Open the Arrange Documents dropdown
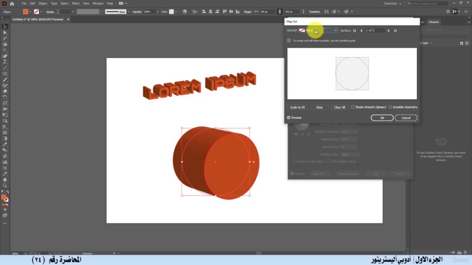Viewport: 472px width, 265px height. click(x=123, y=4)
